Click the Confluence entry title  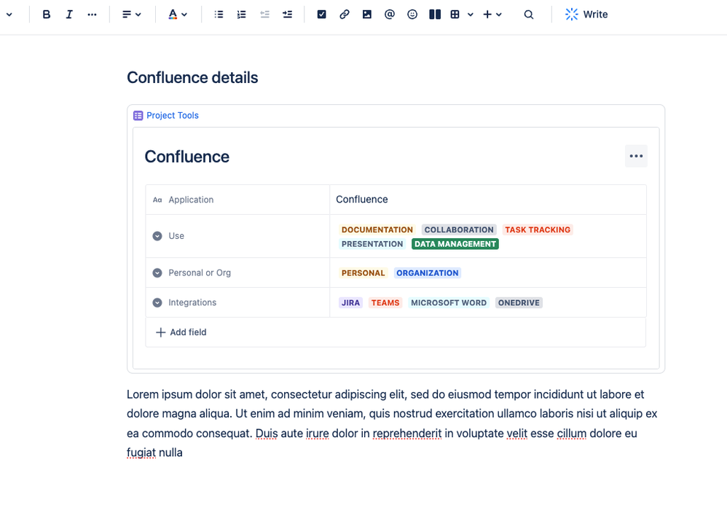(x=187, y=157)
